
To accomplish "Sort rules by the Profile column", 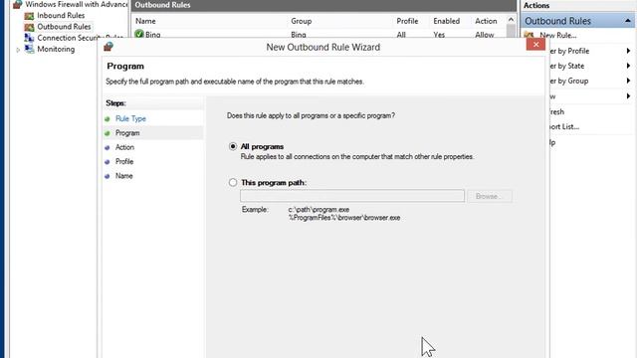I will [407, 21].
